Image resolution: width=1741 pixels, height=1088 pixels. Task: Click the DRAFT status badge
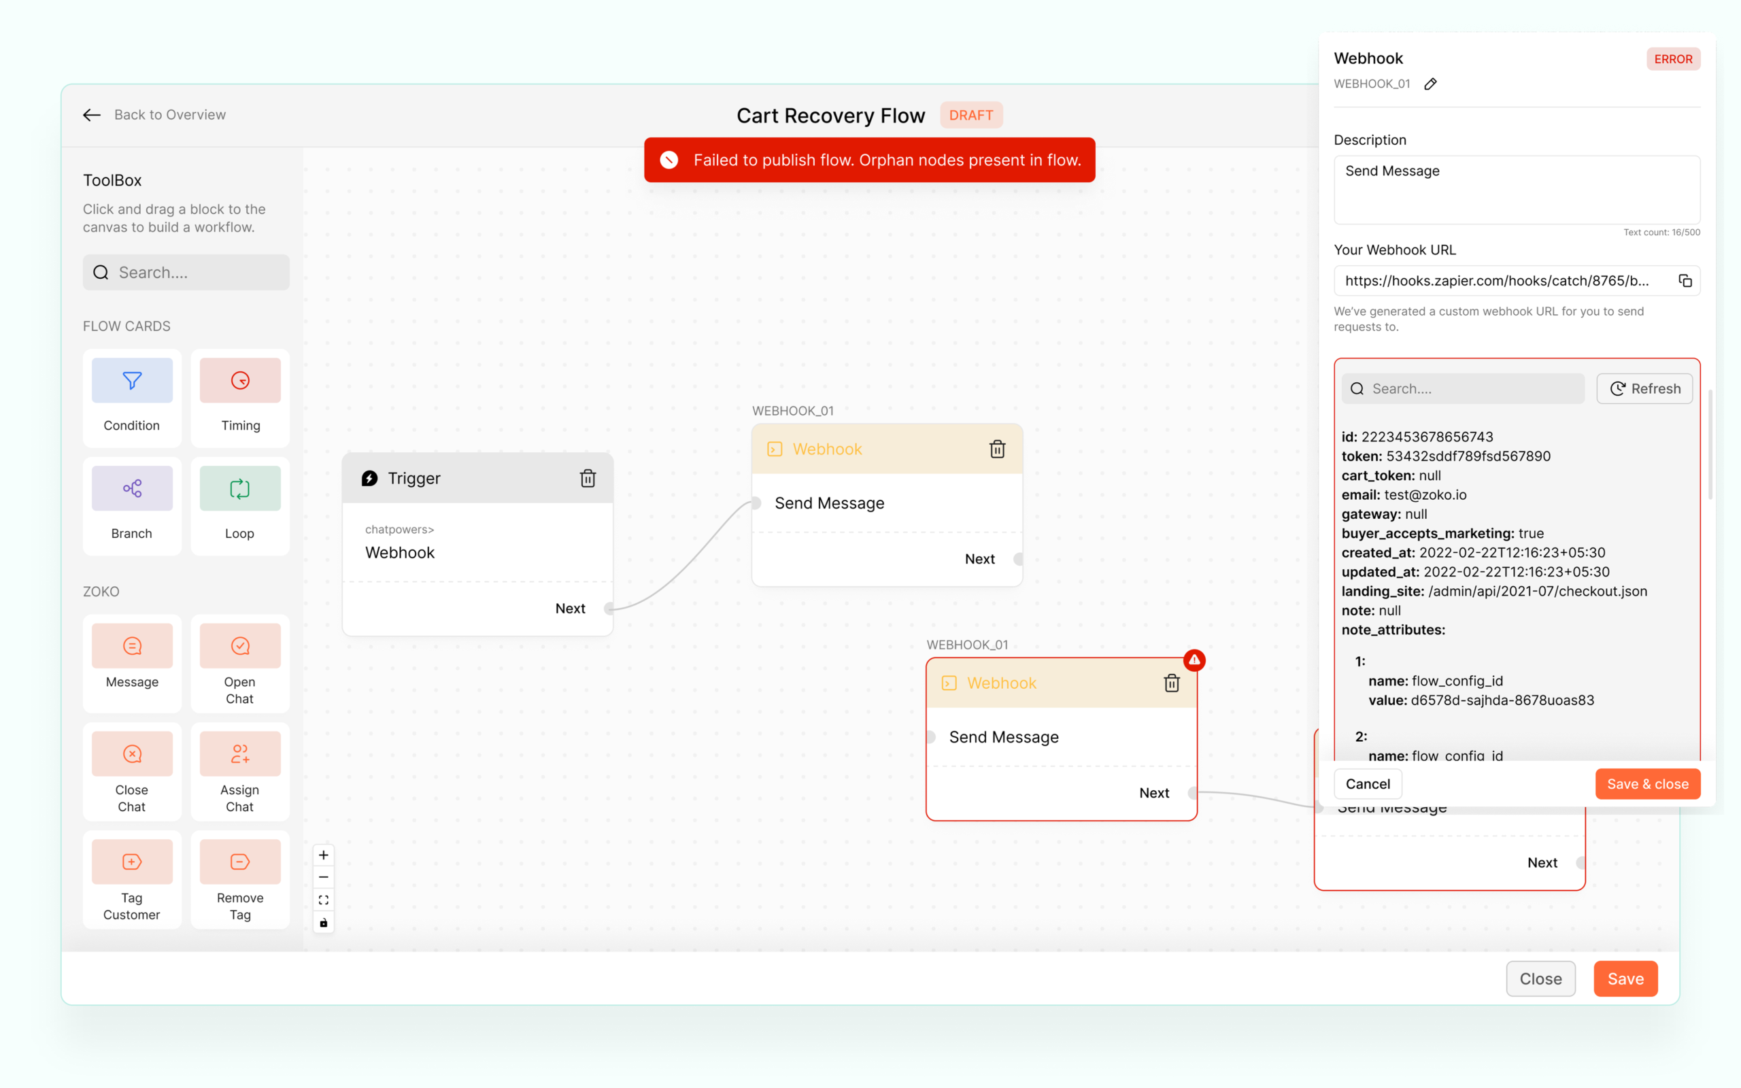click(970, 115)
